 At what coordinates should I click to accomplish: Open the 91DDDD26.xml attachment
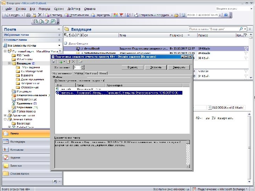(x=226, y=108)
